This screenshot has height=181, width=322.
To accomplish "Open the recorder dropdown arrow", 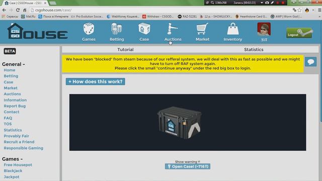I will (262, 3).
